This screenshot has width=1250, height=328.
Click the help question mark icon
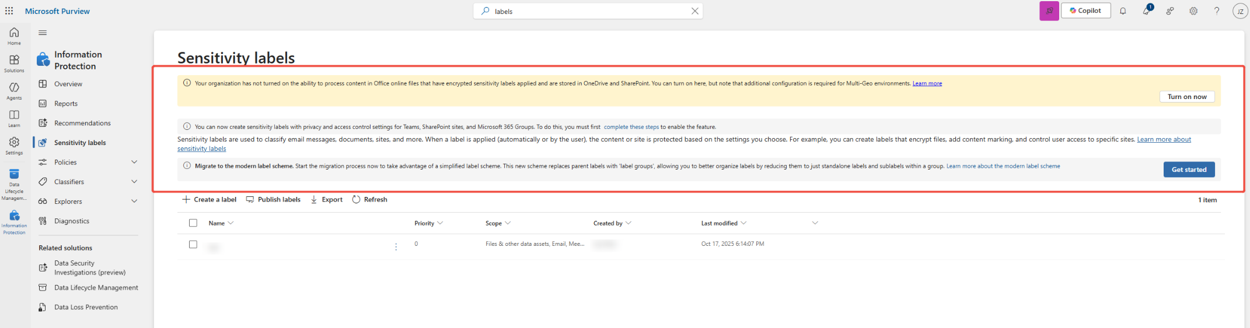click(1217, 11)
